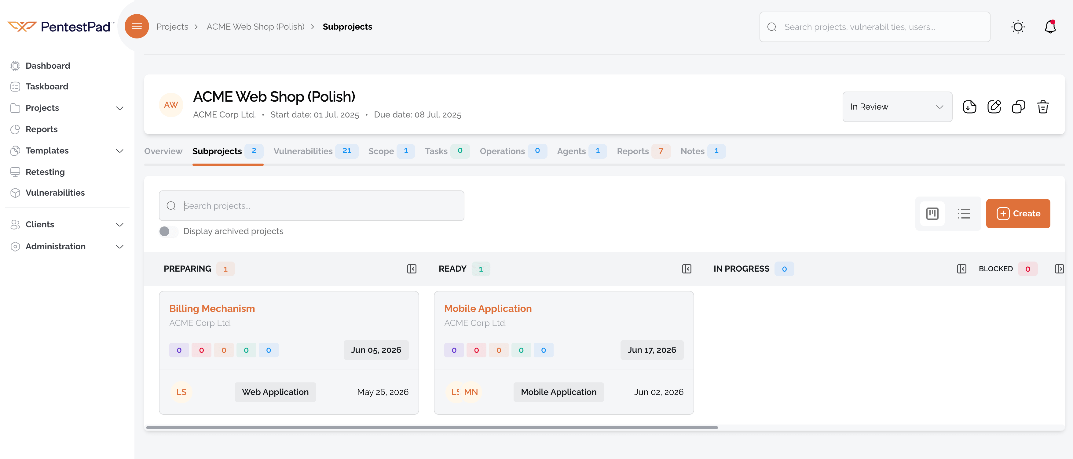
Task: Go to ACME Web Shop (Polish) breadcrumb
Action: (x=255, y=27)
